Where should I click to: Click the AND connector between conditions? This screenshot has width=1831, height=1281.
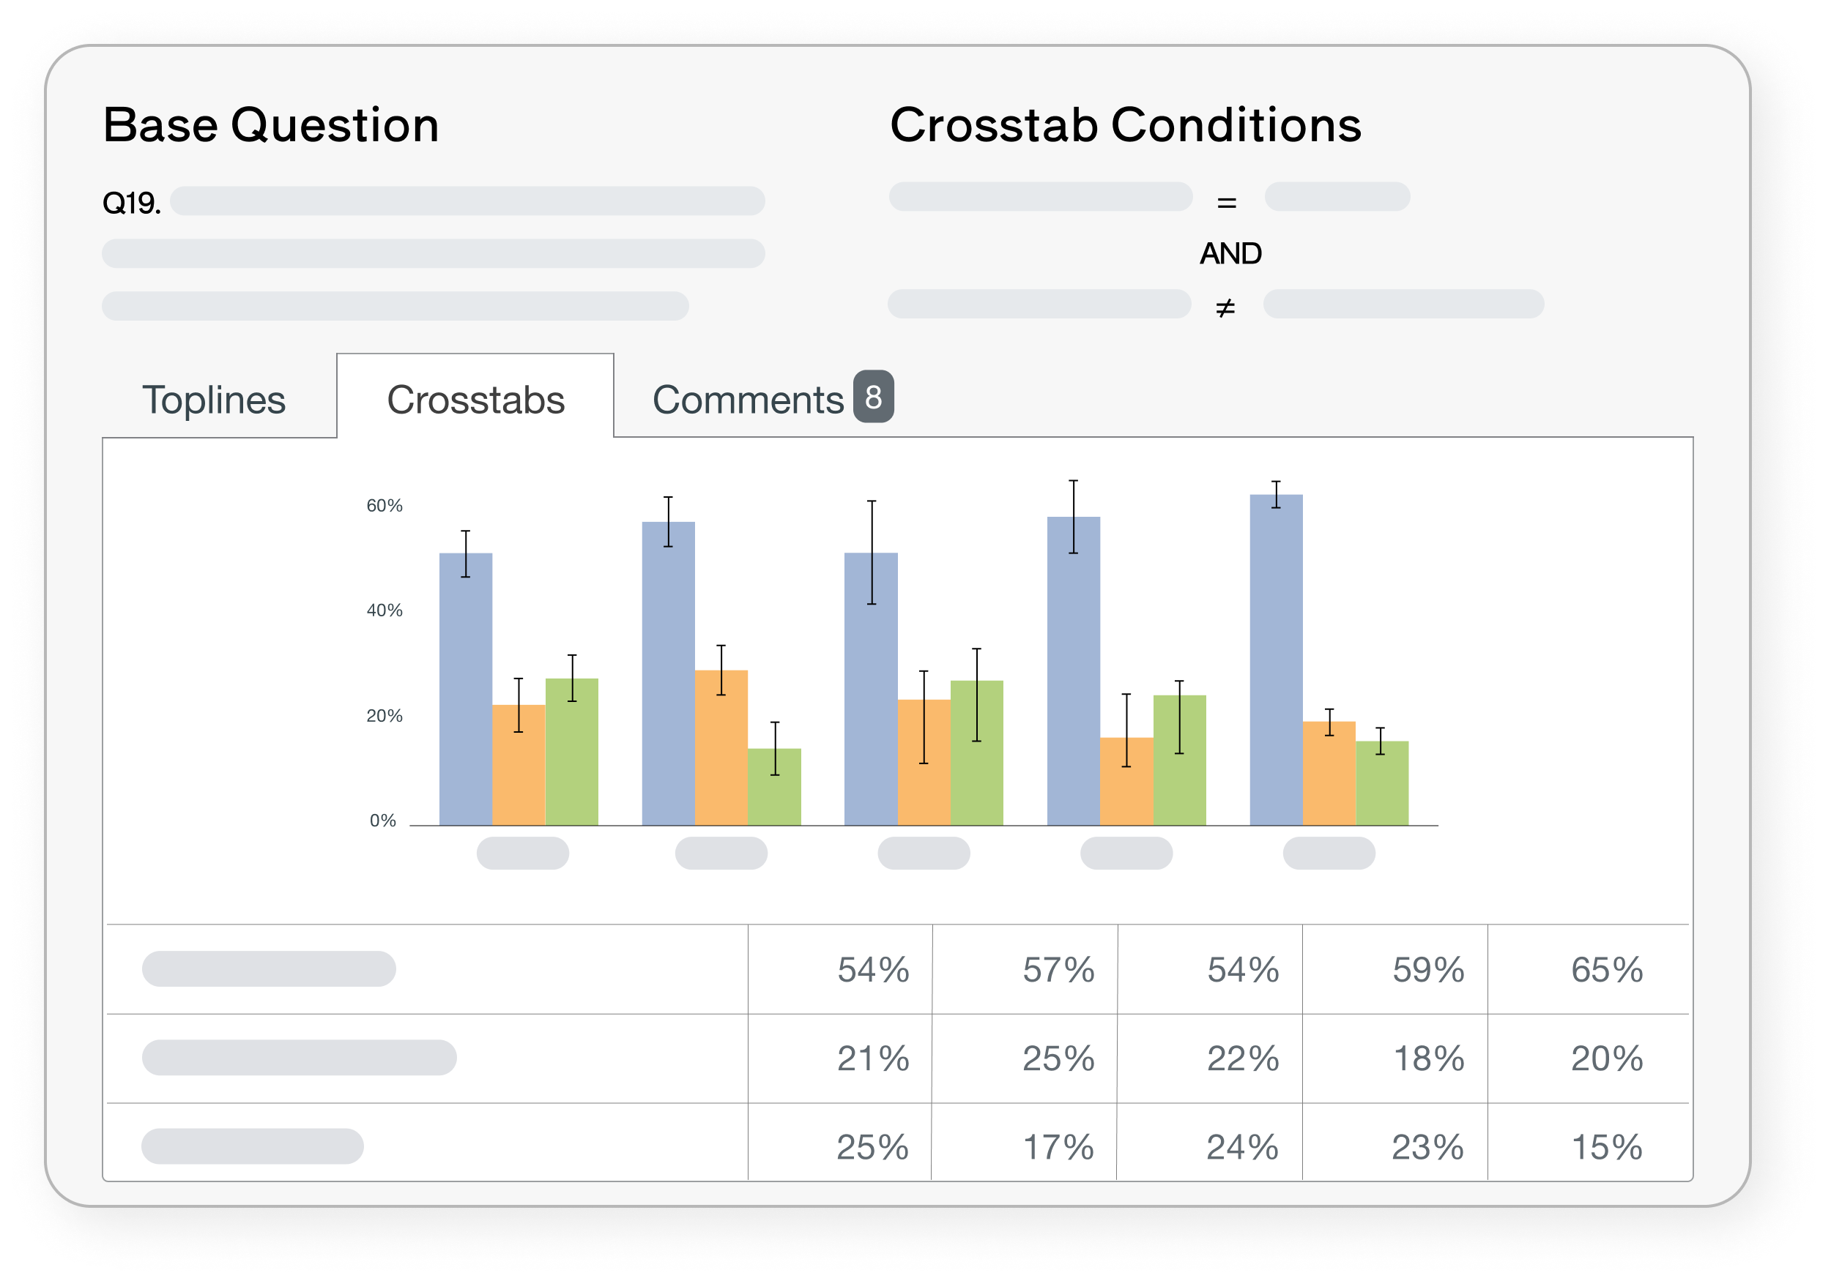click(x=1230, y=253)
